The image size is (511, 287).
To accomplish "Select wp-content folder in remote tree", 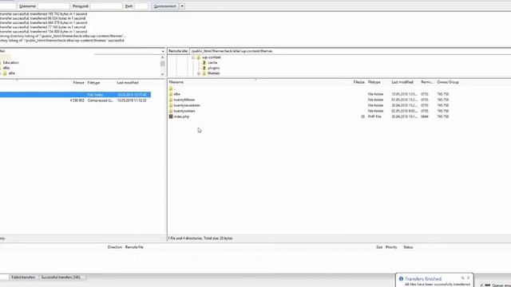I will [212, 57].
